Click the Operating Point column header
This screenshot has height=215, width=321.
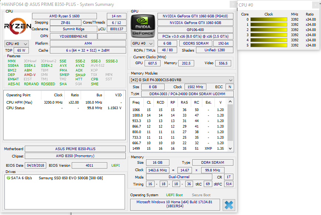coord(23,95)
